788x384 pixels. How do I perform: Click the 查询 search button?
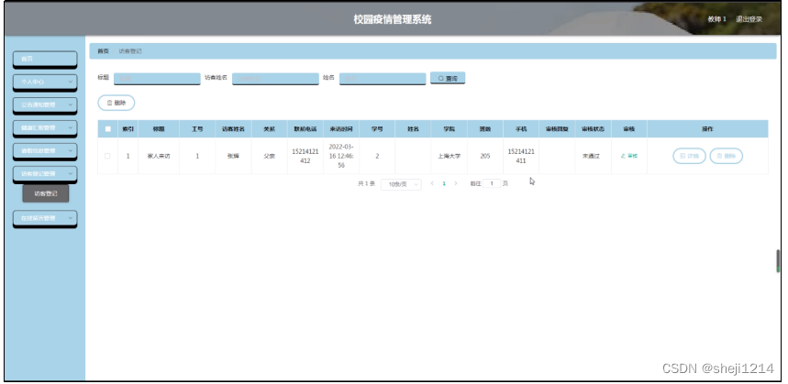[x=448, y=78]
